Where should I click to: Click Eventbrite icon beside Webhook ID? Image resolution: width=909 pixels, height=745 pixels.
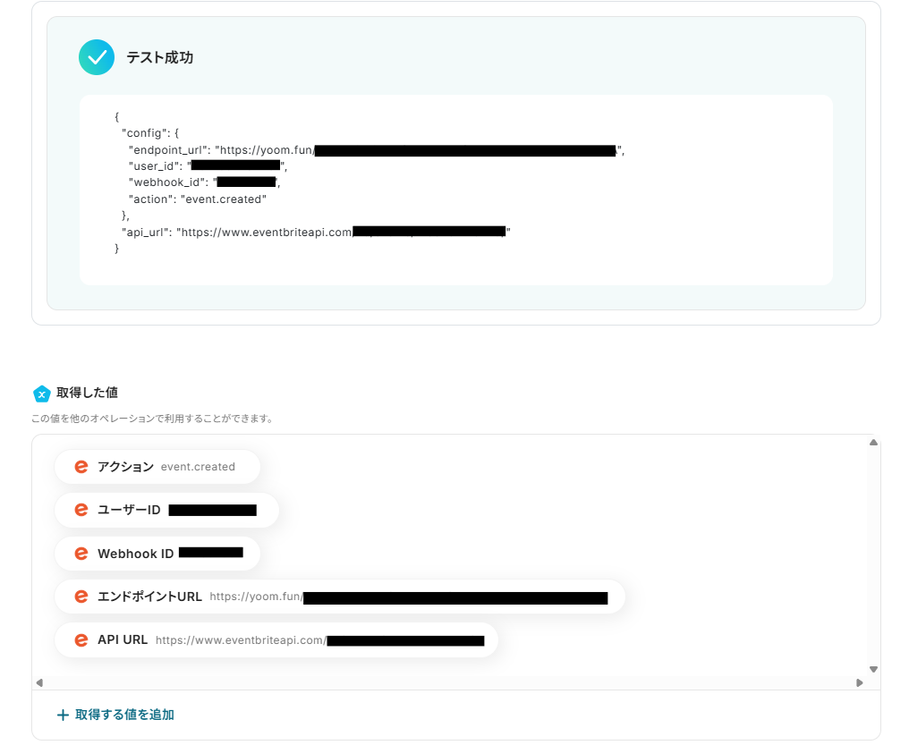coord(81,554)
